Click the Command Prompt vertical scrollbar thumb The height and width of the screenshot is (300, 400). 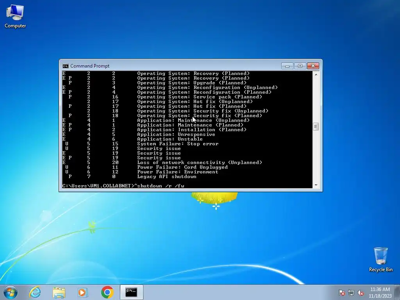[316, 127]
